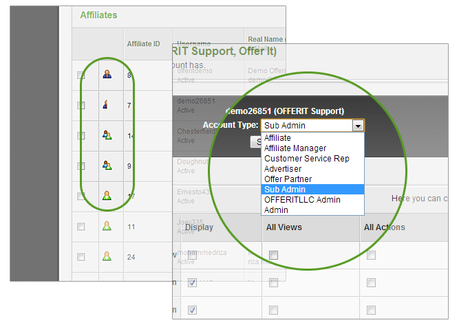Screen dimensions: 459x327
Task: Select Offer Partner in the dropdown list
Action: click(288, 179)
